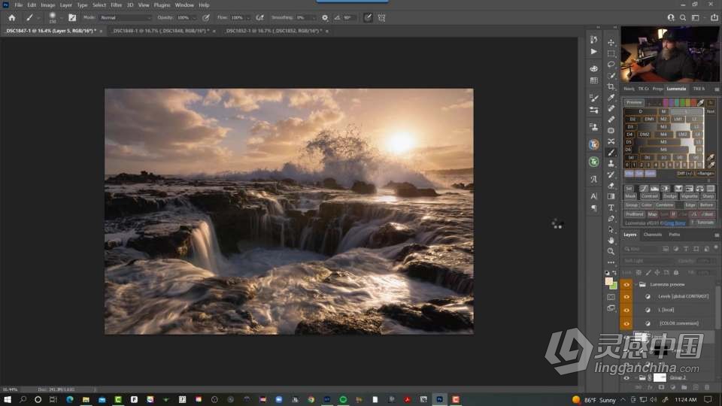Toggle Quick Mask mode icon
722x406 pixels.
point(611,297)
